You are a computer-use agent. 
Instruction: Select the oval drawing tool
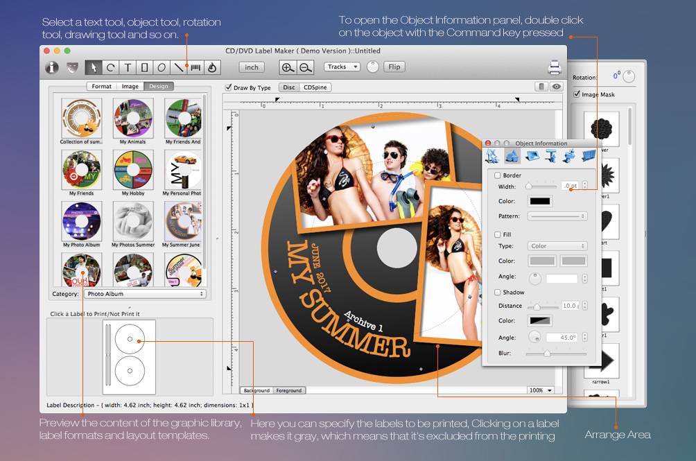(162, 67)
